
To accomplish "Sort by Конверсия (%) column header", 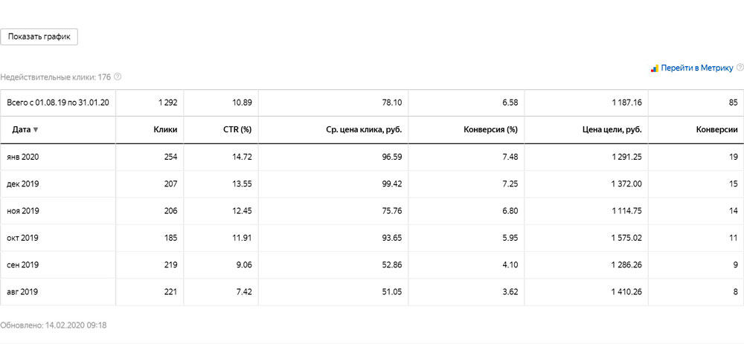I will 486,130.
